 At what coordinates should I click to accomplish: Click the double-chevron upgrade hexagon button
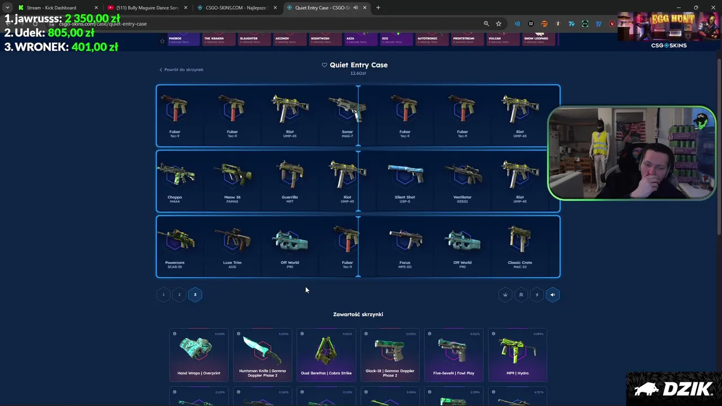point(521,294)
